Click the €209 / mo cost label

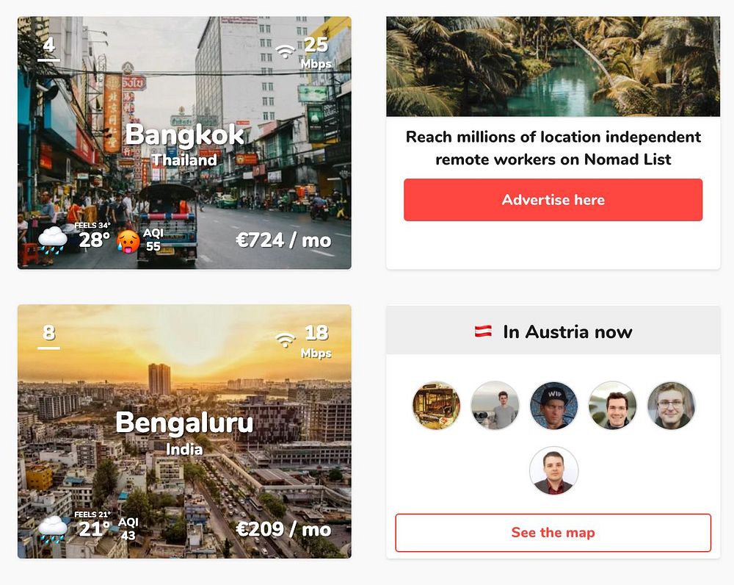point(283,530)
